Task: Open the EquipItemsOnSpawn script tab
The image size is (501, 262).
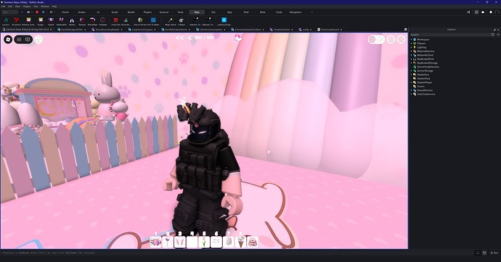Action: pyautogui.click(x=142, y=30)
